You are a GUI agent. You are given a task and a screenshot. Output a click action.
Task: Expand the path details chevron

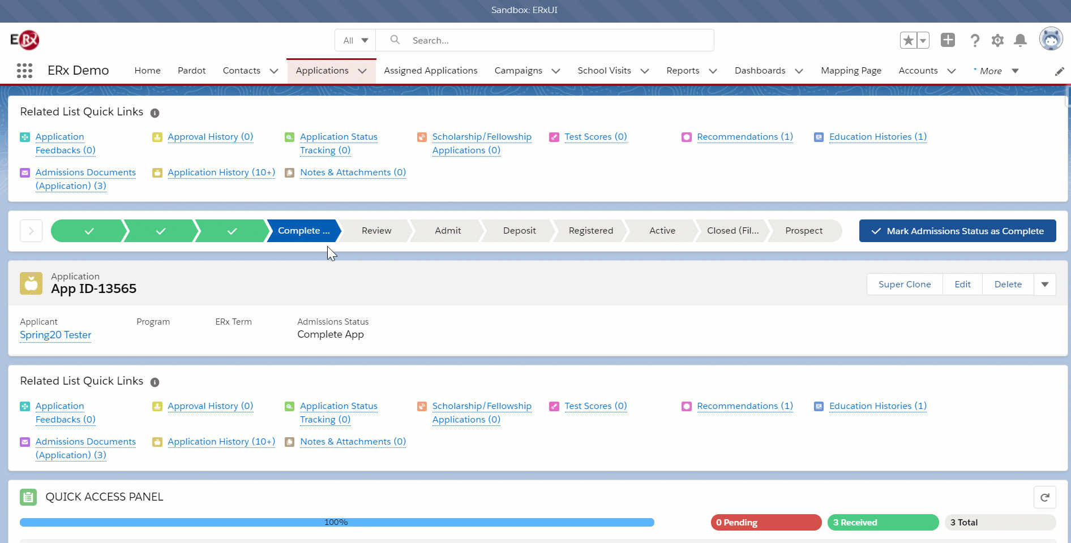pyautogui.click(x=31, y=231)
